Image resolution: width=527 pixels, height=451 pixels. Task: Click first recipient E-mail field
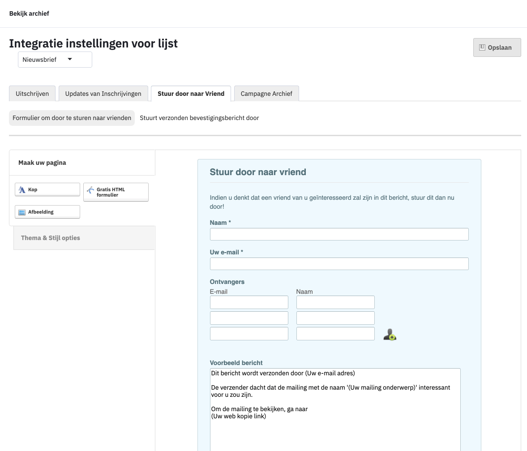tap(249, 302)
